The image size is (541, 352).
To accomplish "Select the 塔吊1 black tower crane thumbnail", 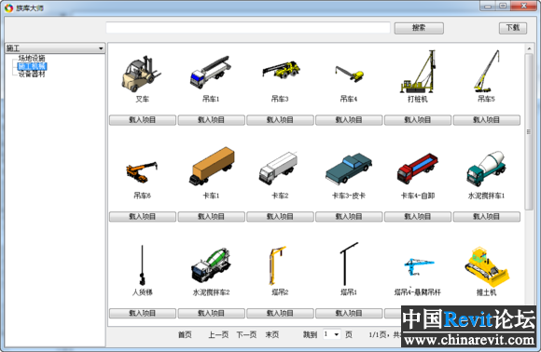I will [x=349, y=264].
